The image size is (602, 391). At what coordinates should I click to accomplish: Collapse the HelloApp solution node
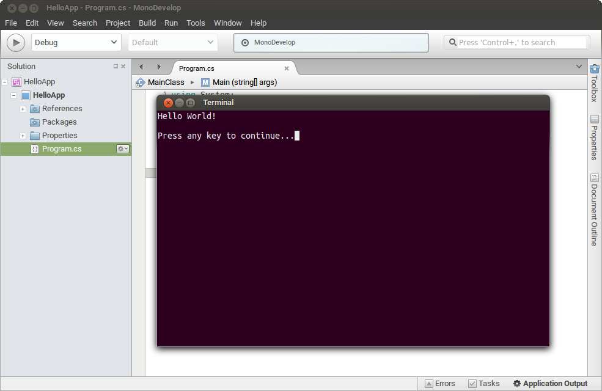pos(4,81)
